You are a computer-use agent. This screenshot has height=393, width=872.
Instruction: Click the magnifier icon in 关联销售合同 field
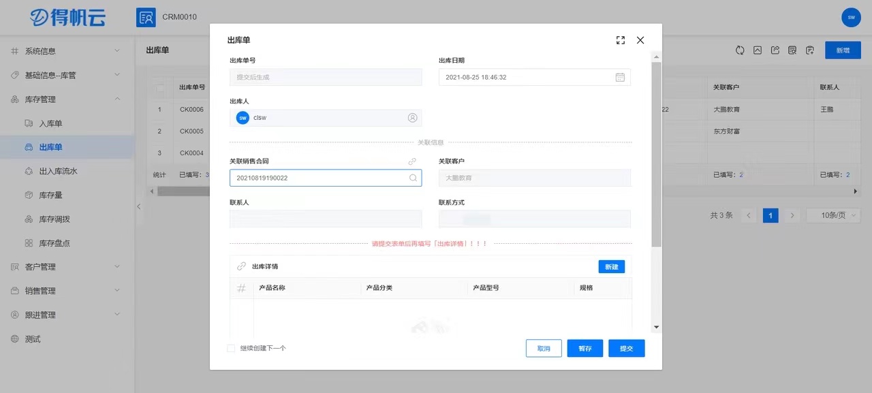coord(412,177)
